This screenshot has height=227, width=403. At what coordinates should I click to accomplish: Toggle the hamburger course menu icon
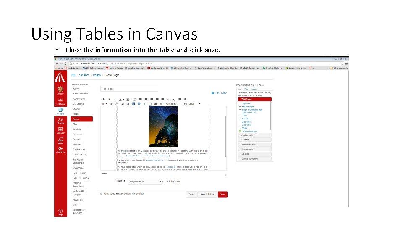[73, 75]
